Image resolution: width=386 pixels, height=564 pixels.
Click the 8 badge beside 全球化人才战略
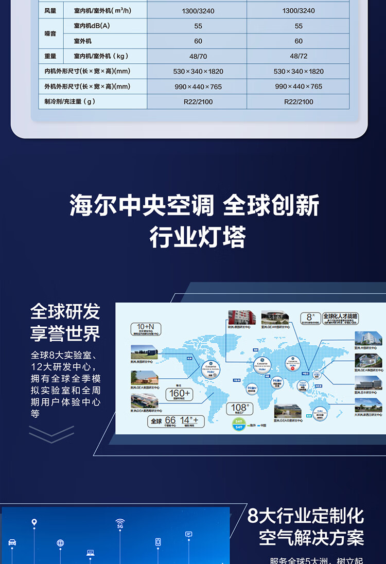click(x=310, y=319)
